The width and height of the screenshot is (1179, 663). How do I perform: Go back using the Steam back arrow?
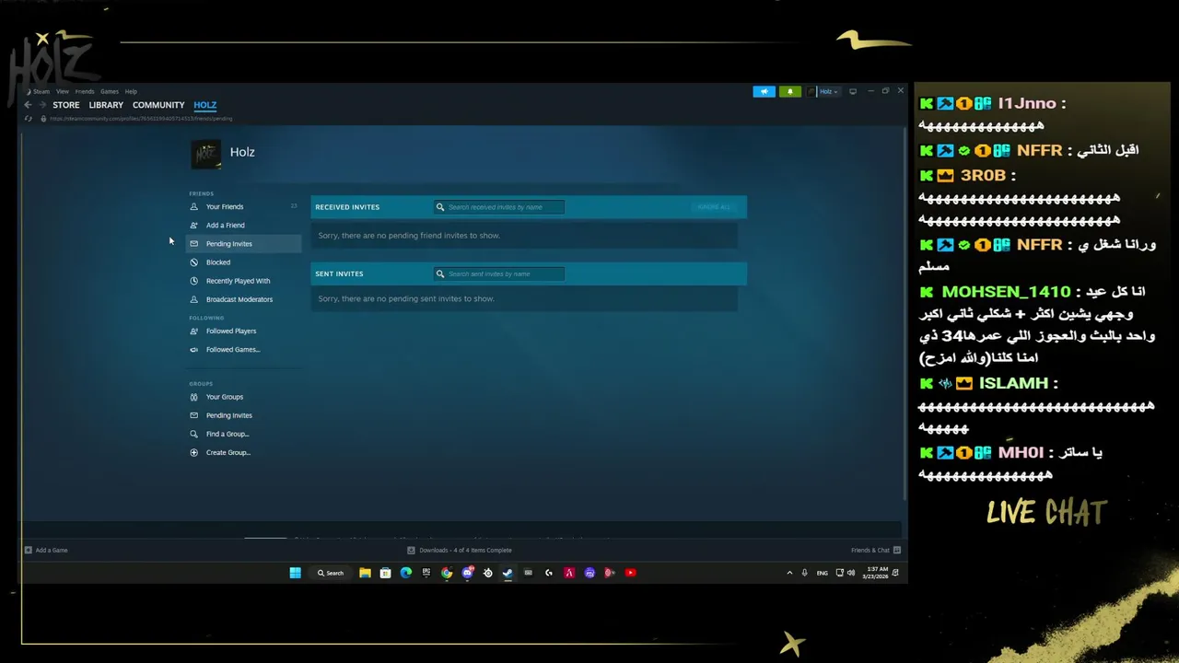(x=28, y=105)
